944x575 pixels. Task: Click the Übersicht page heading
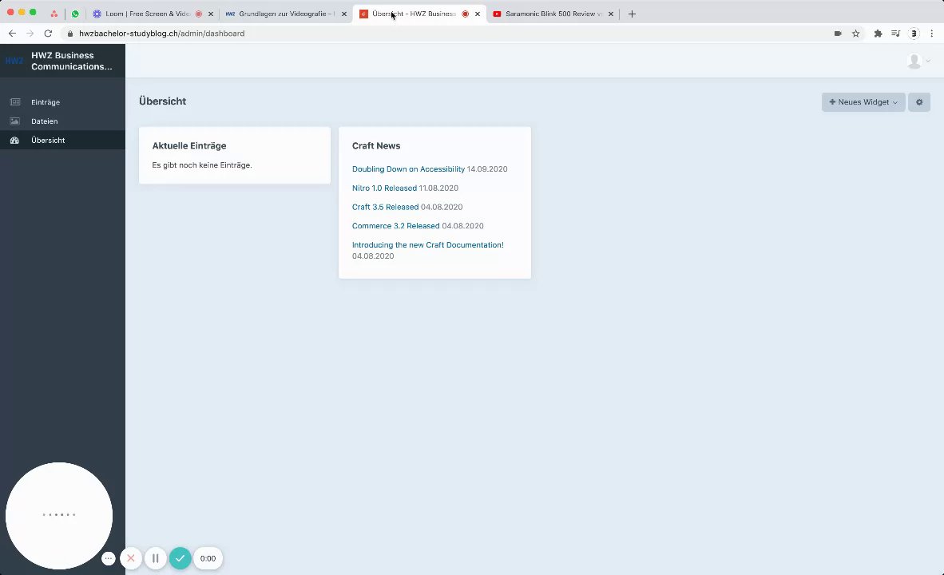163,101
